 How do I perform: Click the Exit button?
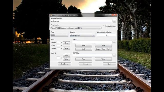coord(109,64)
